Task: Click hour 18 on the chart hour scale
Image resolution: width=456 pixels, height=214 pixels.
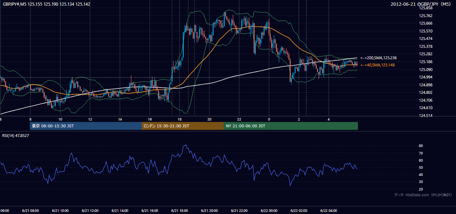Action: (180, 119)
